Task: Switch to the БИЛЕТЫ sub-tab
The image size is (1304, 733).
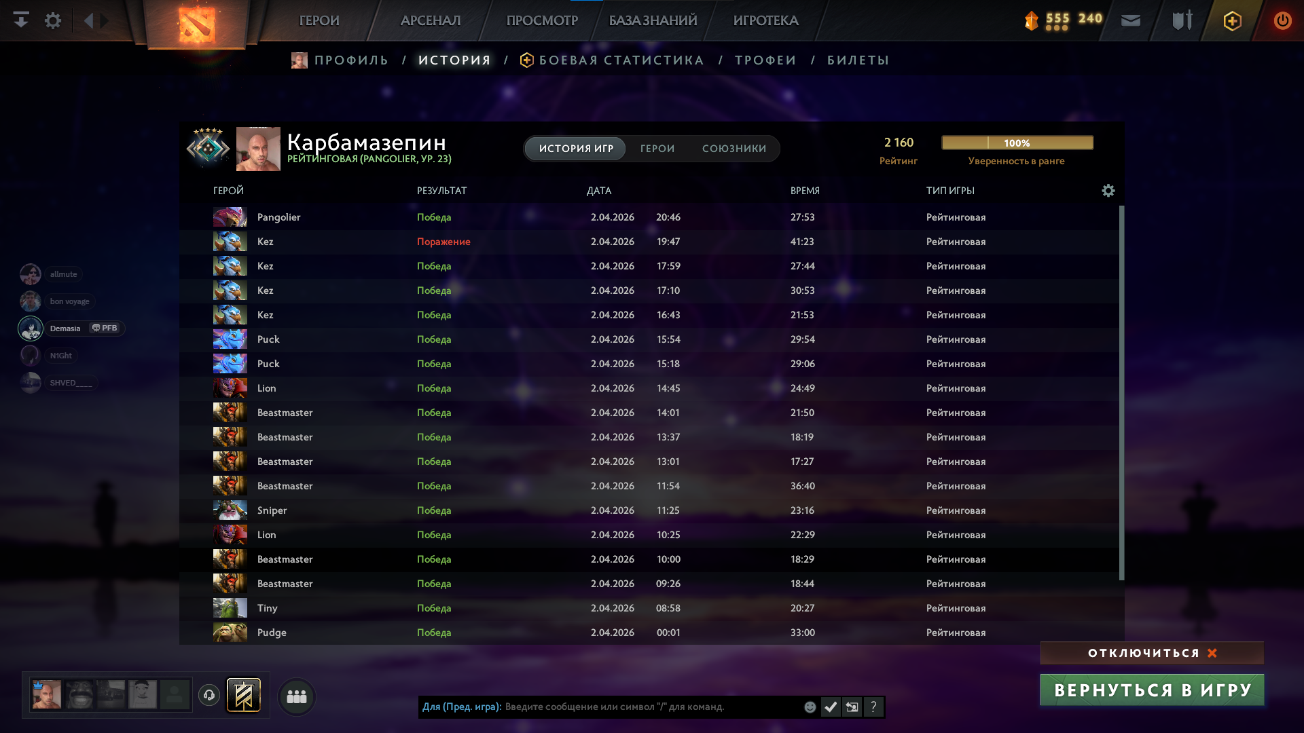Action: (858, 60)
